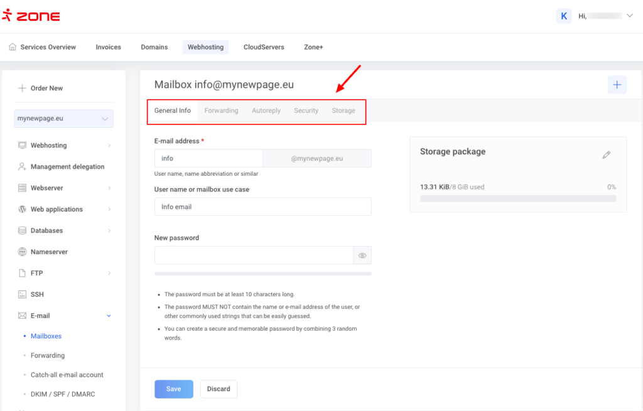Toggle password visibility eye icon
Screen dimensions: 643x411
tap(362, 255)
